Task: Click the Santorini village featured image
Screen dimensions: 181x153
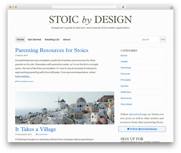Action: click(x=65, y=108)
